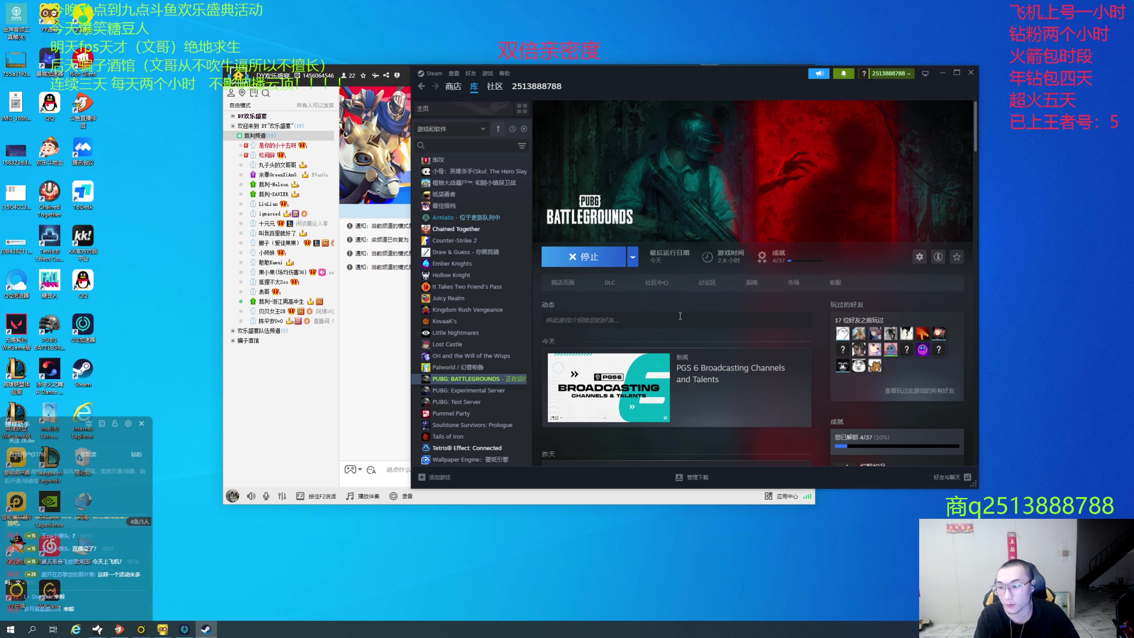
Task: Open Steam announcements megaphone icon
Action: [819, 74]
